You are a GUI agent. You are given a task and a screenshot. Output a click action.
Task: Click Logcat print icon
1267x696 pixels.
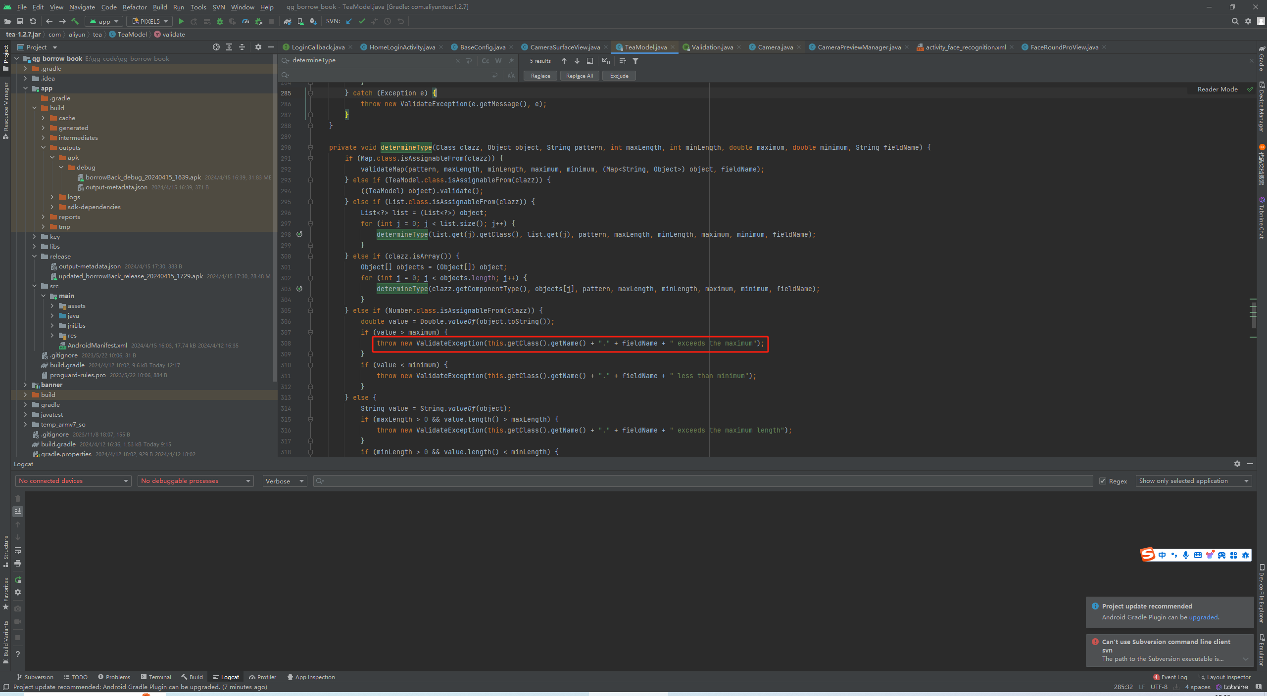18,563
